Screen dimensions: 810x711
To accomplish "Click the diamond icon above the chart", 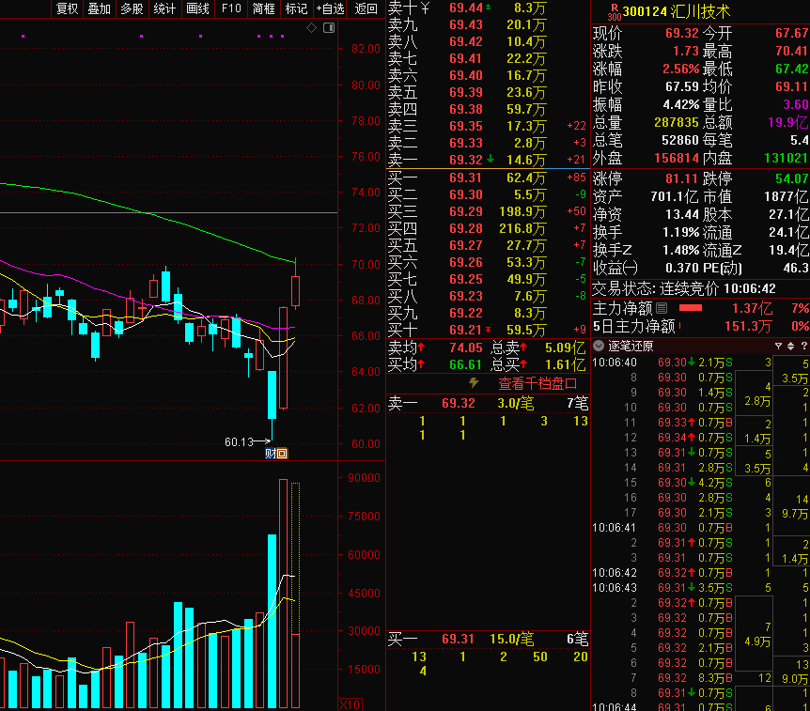I will [311, 28].
